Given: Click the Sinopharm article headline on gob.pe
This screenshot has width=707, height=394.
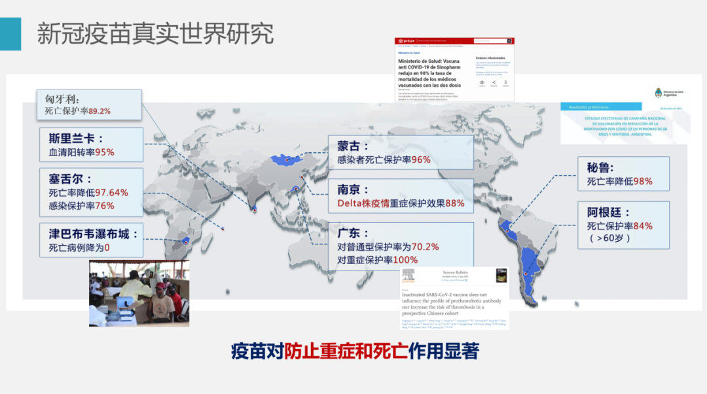Looking at the screenshot, I should [x=429, y=73].
